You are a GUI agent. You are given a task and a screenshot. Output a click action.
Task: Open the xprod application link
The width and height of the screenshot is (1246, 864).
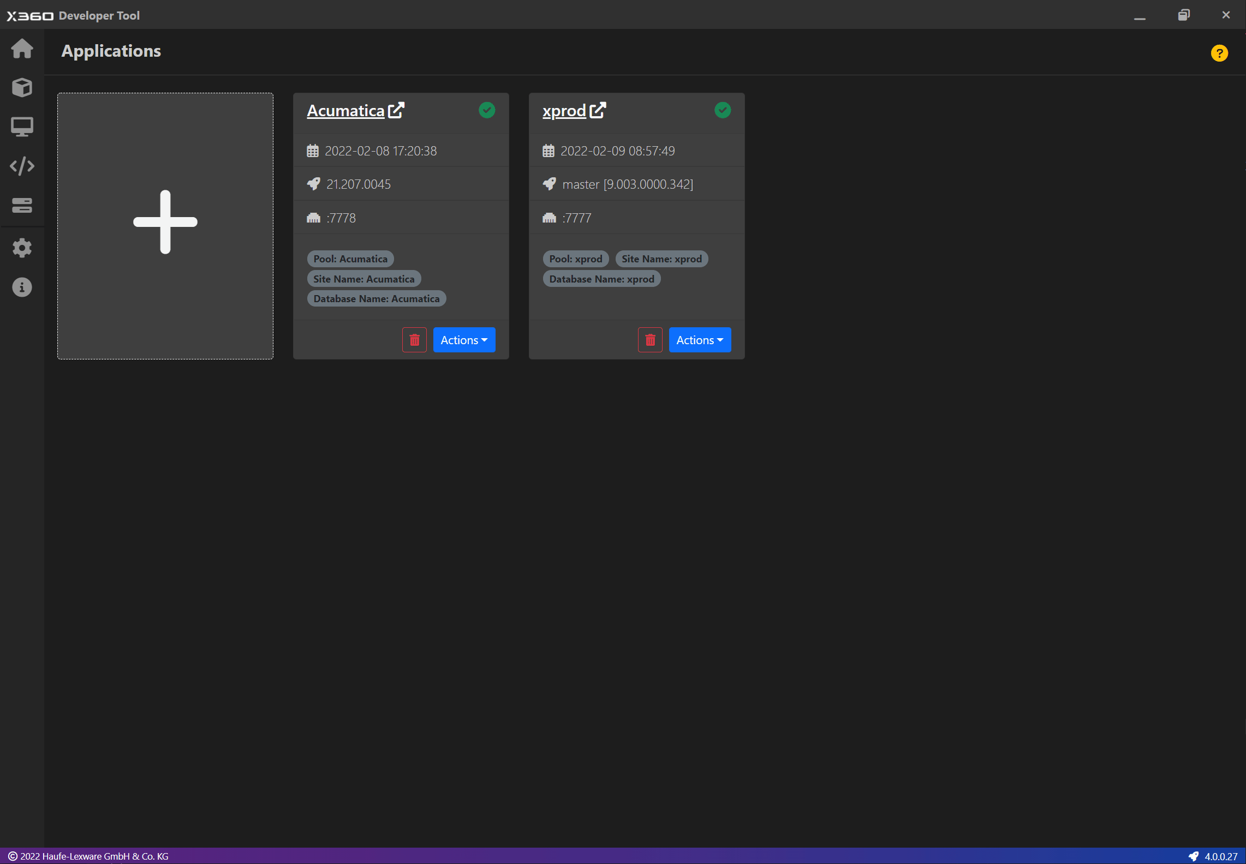click(x=564, y=111)
